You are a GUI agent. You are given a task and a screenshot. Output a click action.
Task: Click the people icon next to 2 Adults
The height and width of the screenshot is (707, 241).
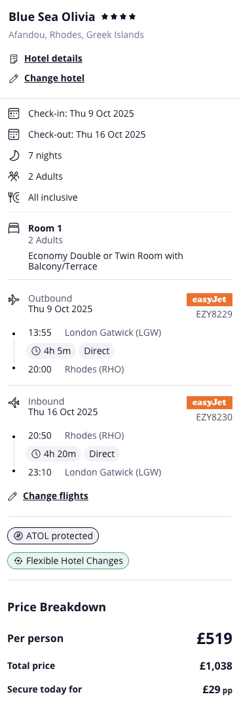tap(14, 176)
